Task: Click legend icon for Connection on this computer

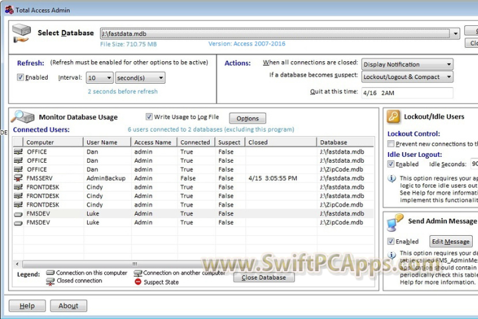Action: pos(50,272)
